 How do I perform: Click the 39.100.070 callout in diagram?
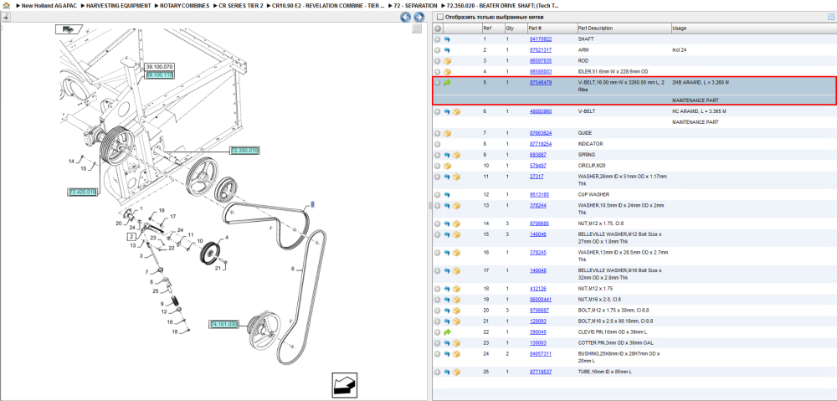159,67
